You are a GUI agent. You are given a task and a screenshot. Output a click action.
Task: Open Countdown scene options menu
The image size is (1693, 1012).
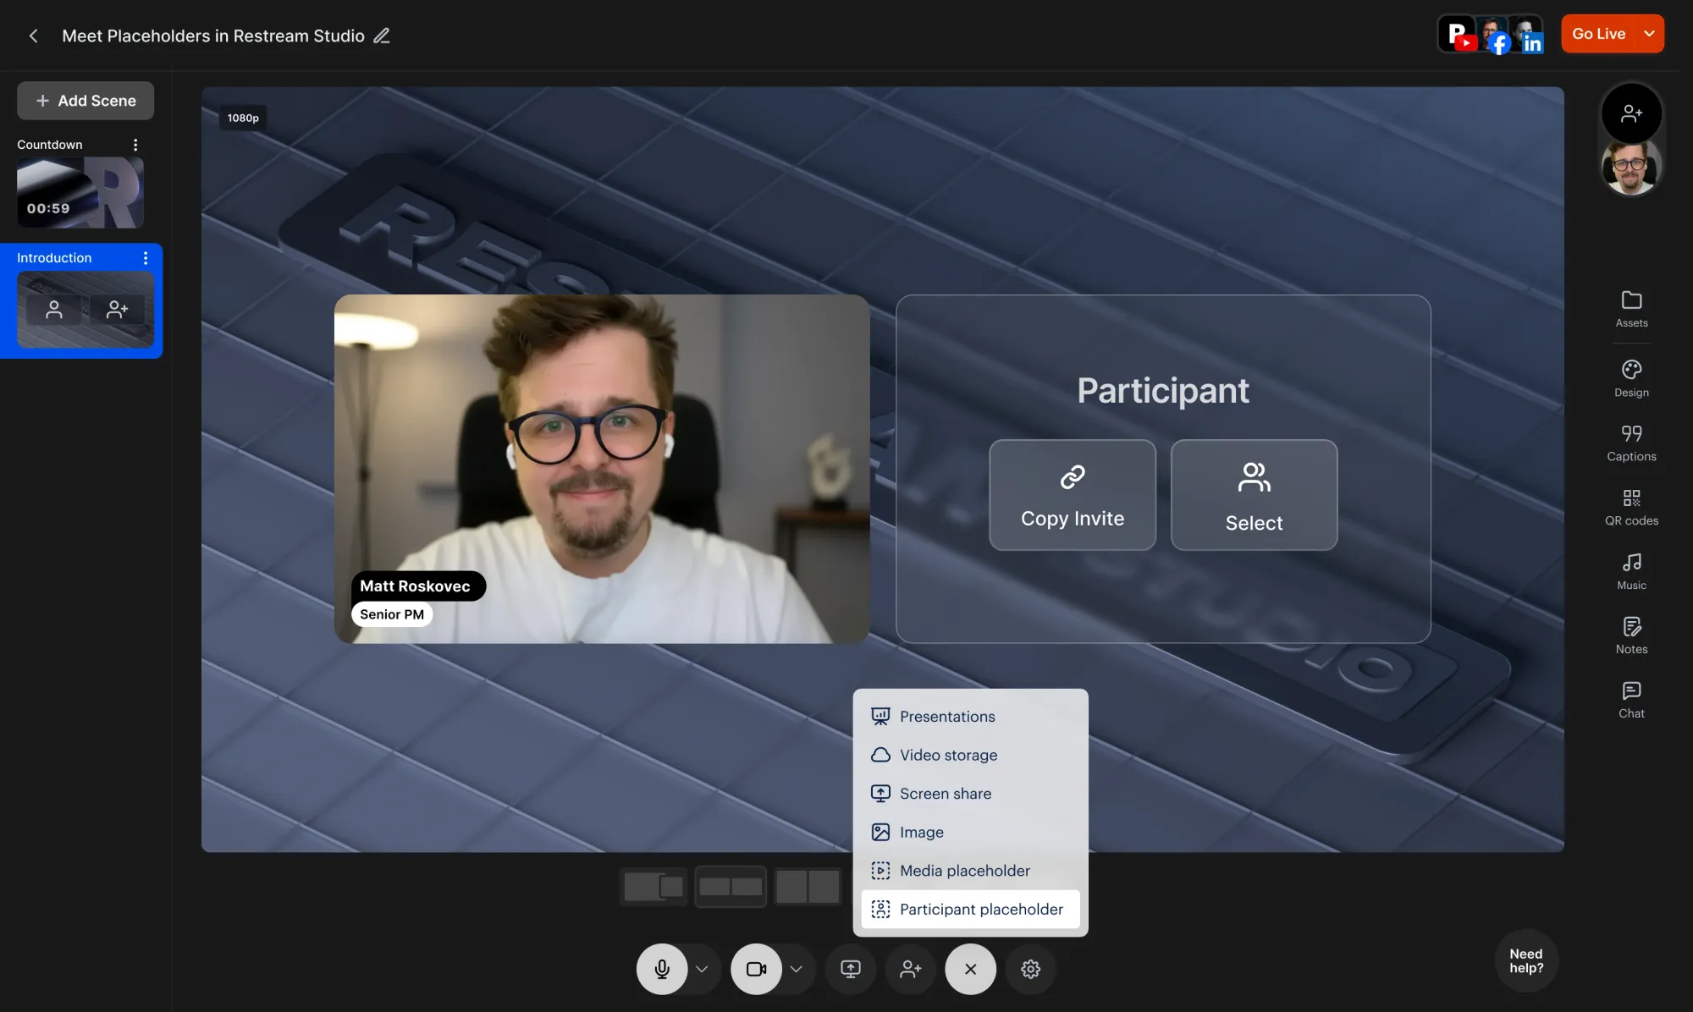click(x=135, y=145)
